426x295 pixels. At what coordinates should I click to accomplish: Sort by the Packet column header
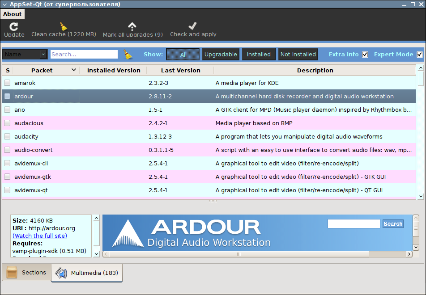pos(46,70)
